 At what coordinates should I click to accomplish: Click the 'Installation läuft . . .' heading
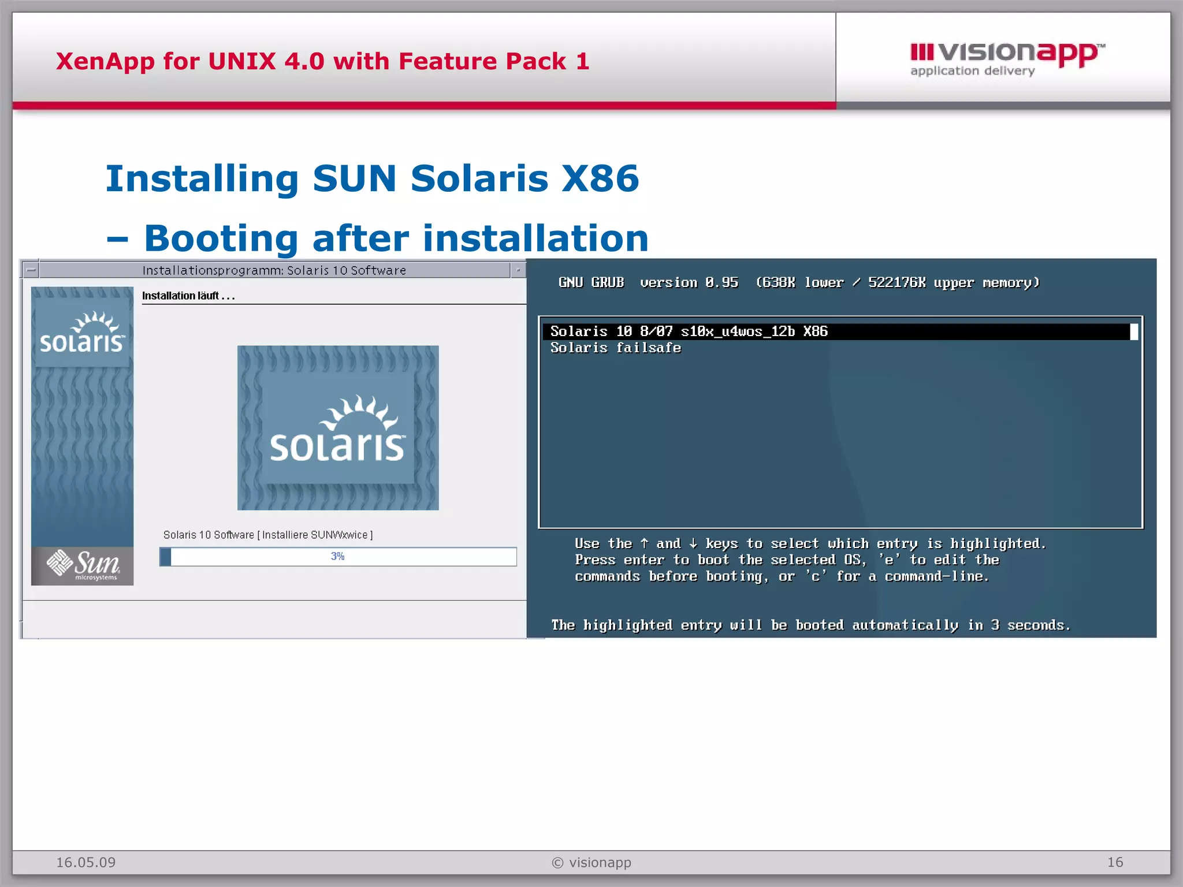(x=188, y=296)
